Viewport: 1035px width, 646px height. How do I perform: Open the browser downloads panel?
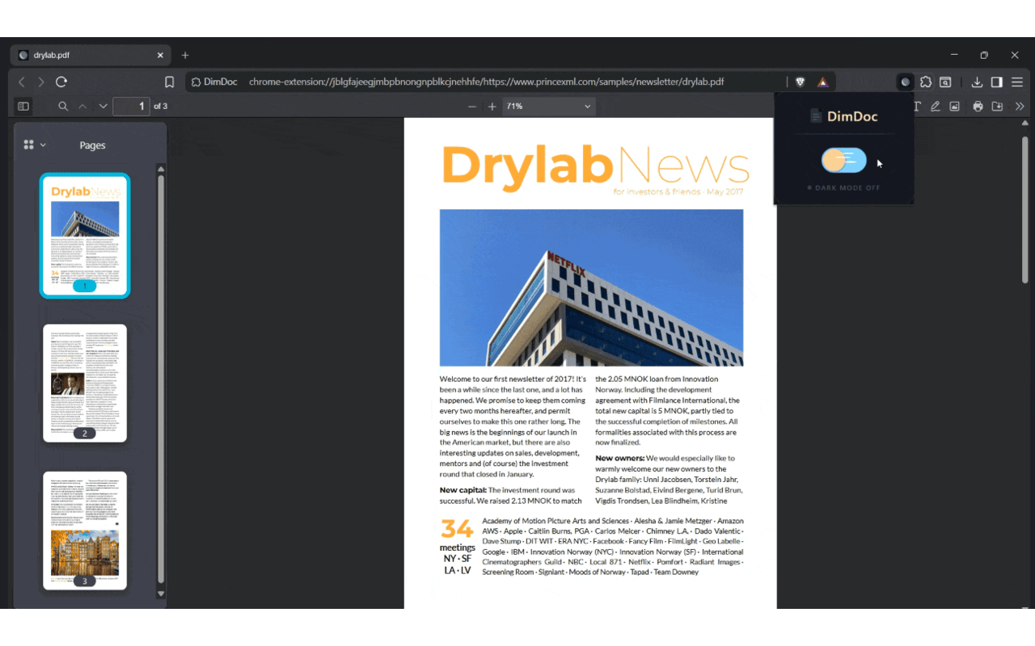977,82
